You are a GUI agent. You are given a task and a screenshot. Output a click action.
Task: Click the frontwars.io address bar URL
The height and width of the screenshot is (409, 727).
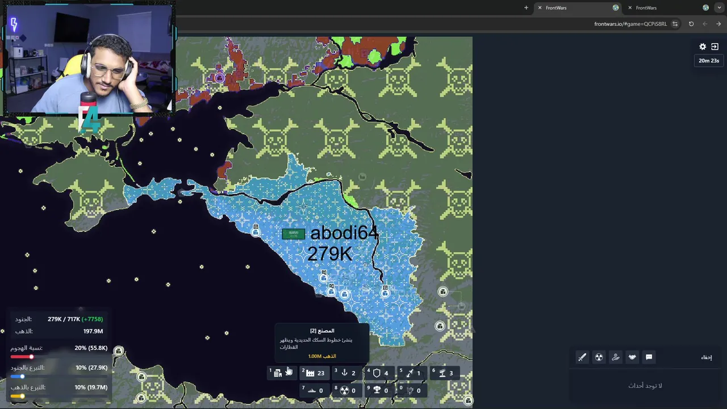click(x=630, y=24)
